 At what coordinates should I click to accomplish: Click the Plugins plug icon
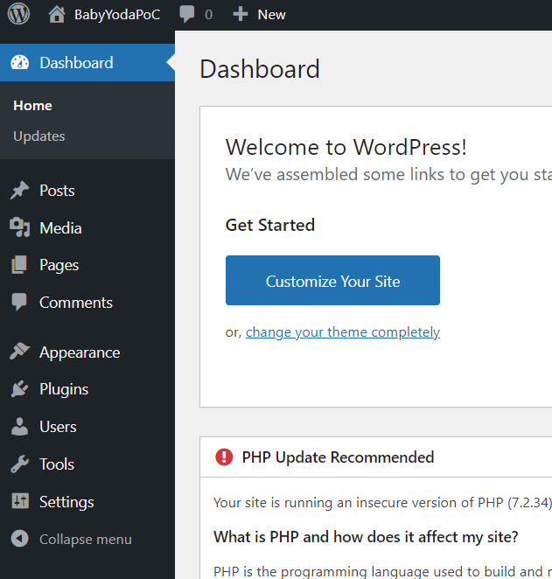click(19, 389)
